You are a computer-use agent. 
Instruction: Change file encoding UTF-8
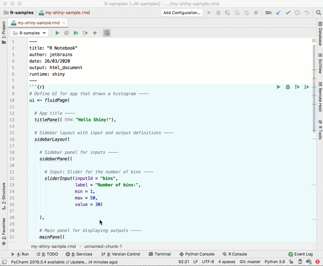coord(208,262)
